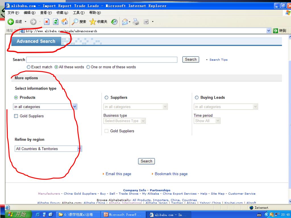Select the Buying Leads radio button
The image size is (291, 218).
(x=197, y=97)
